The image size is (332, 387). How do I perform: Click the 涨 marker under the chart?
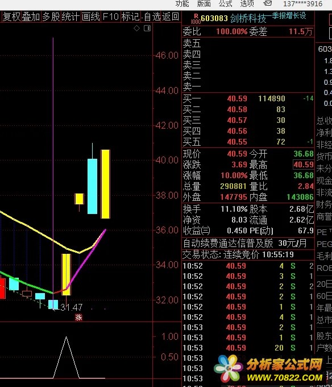point(78,318)
